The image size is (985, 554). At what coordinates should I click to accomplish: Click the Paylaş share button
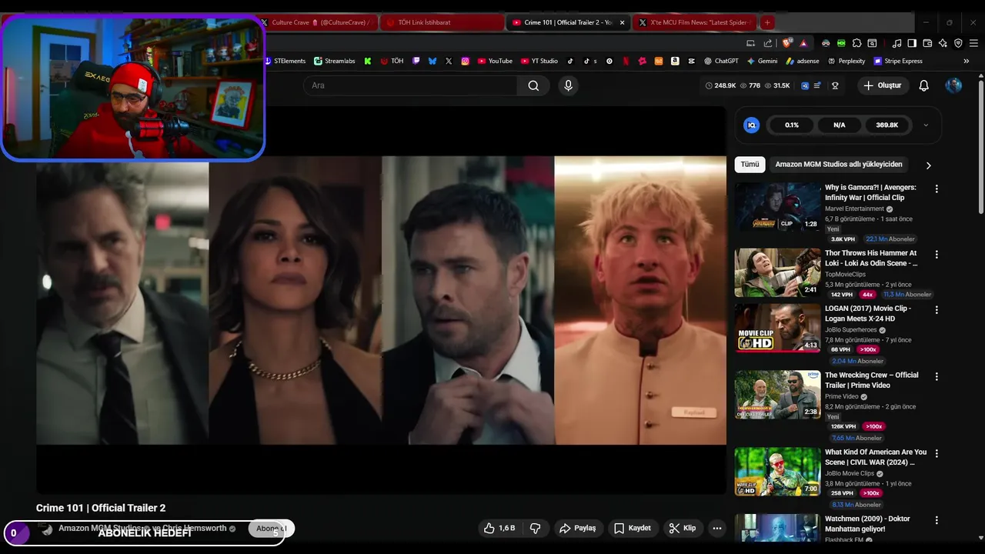(x=577, y=528)
